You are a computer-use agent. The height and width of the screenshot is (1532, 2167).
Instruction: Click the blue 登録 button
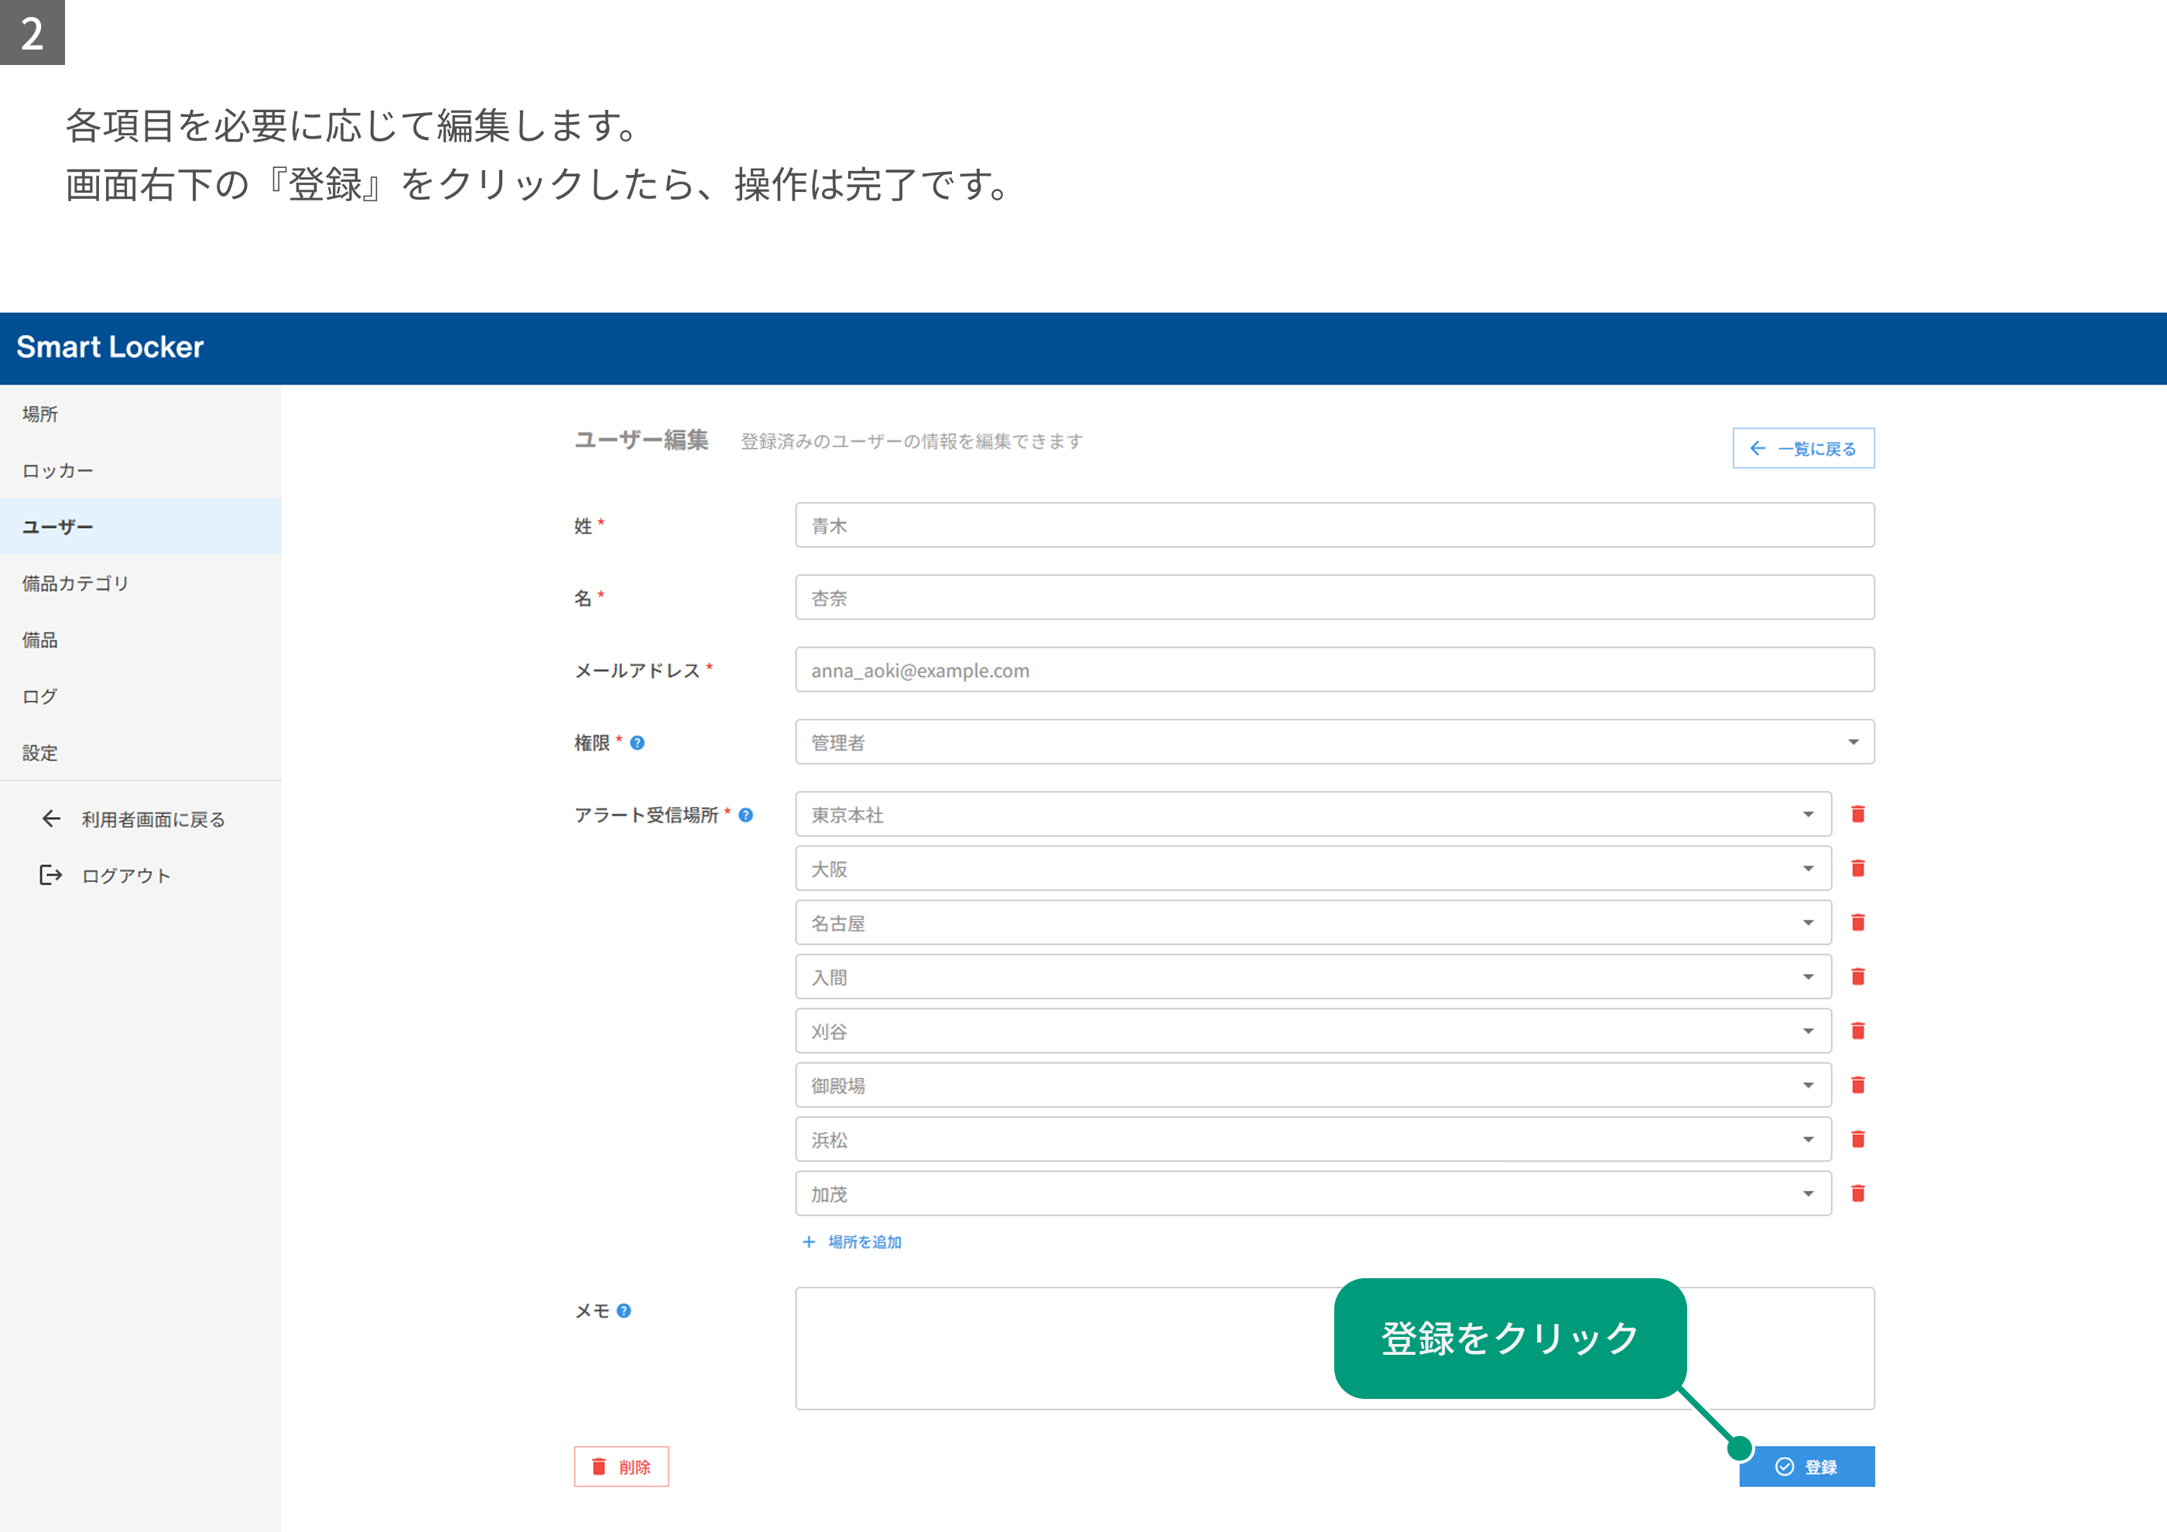point(1806,1466)
